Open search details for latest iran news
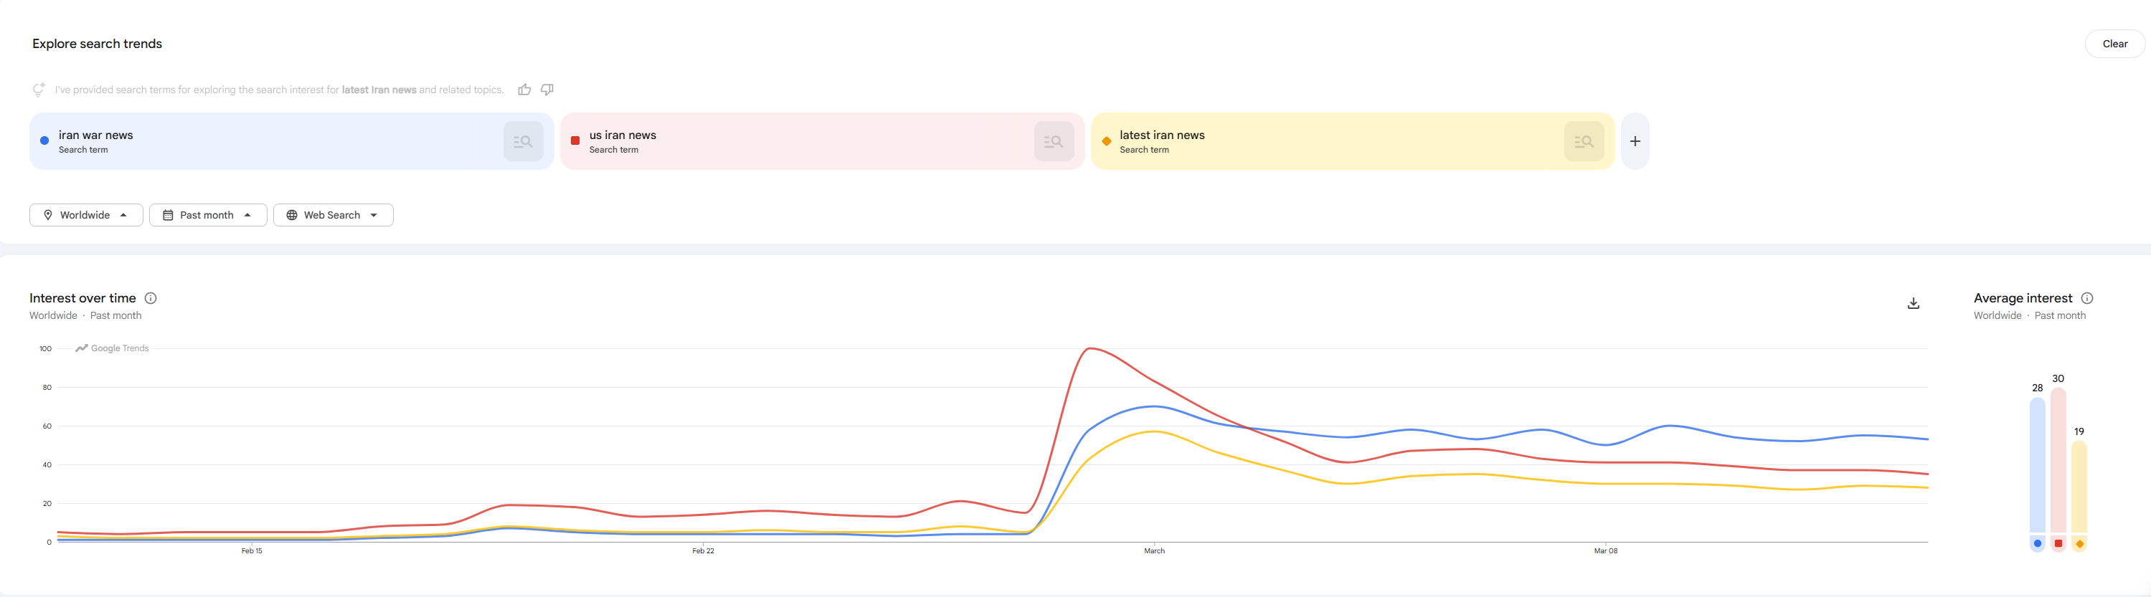 coord(1584,142)
